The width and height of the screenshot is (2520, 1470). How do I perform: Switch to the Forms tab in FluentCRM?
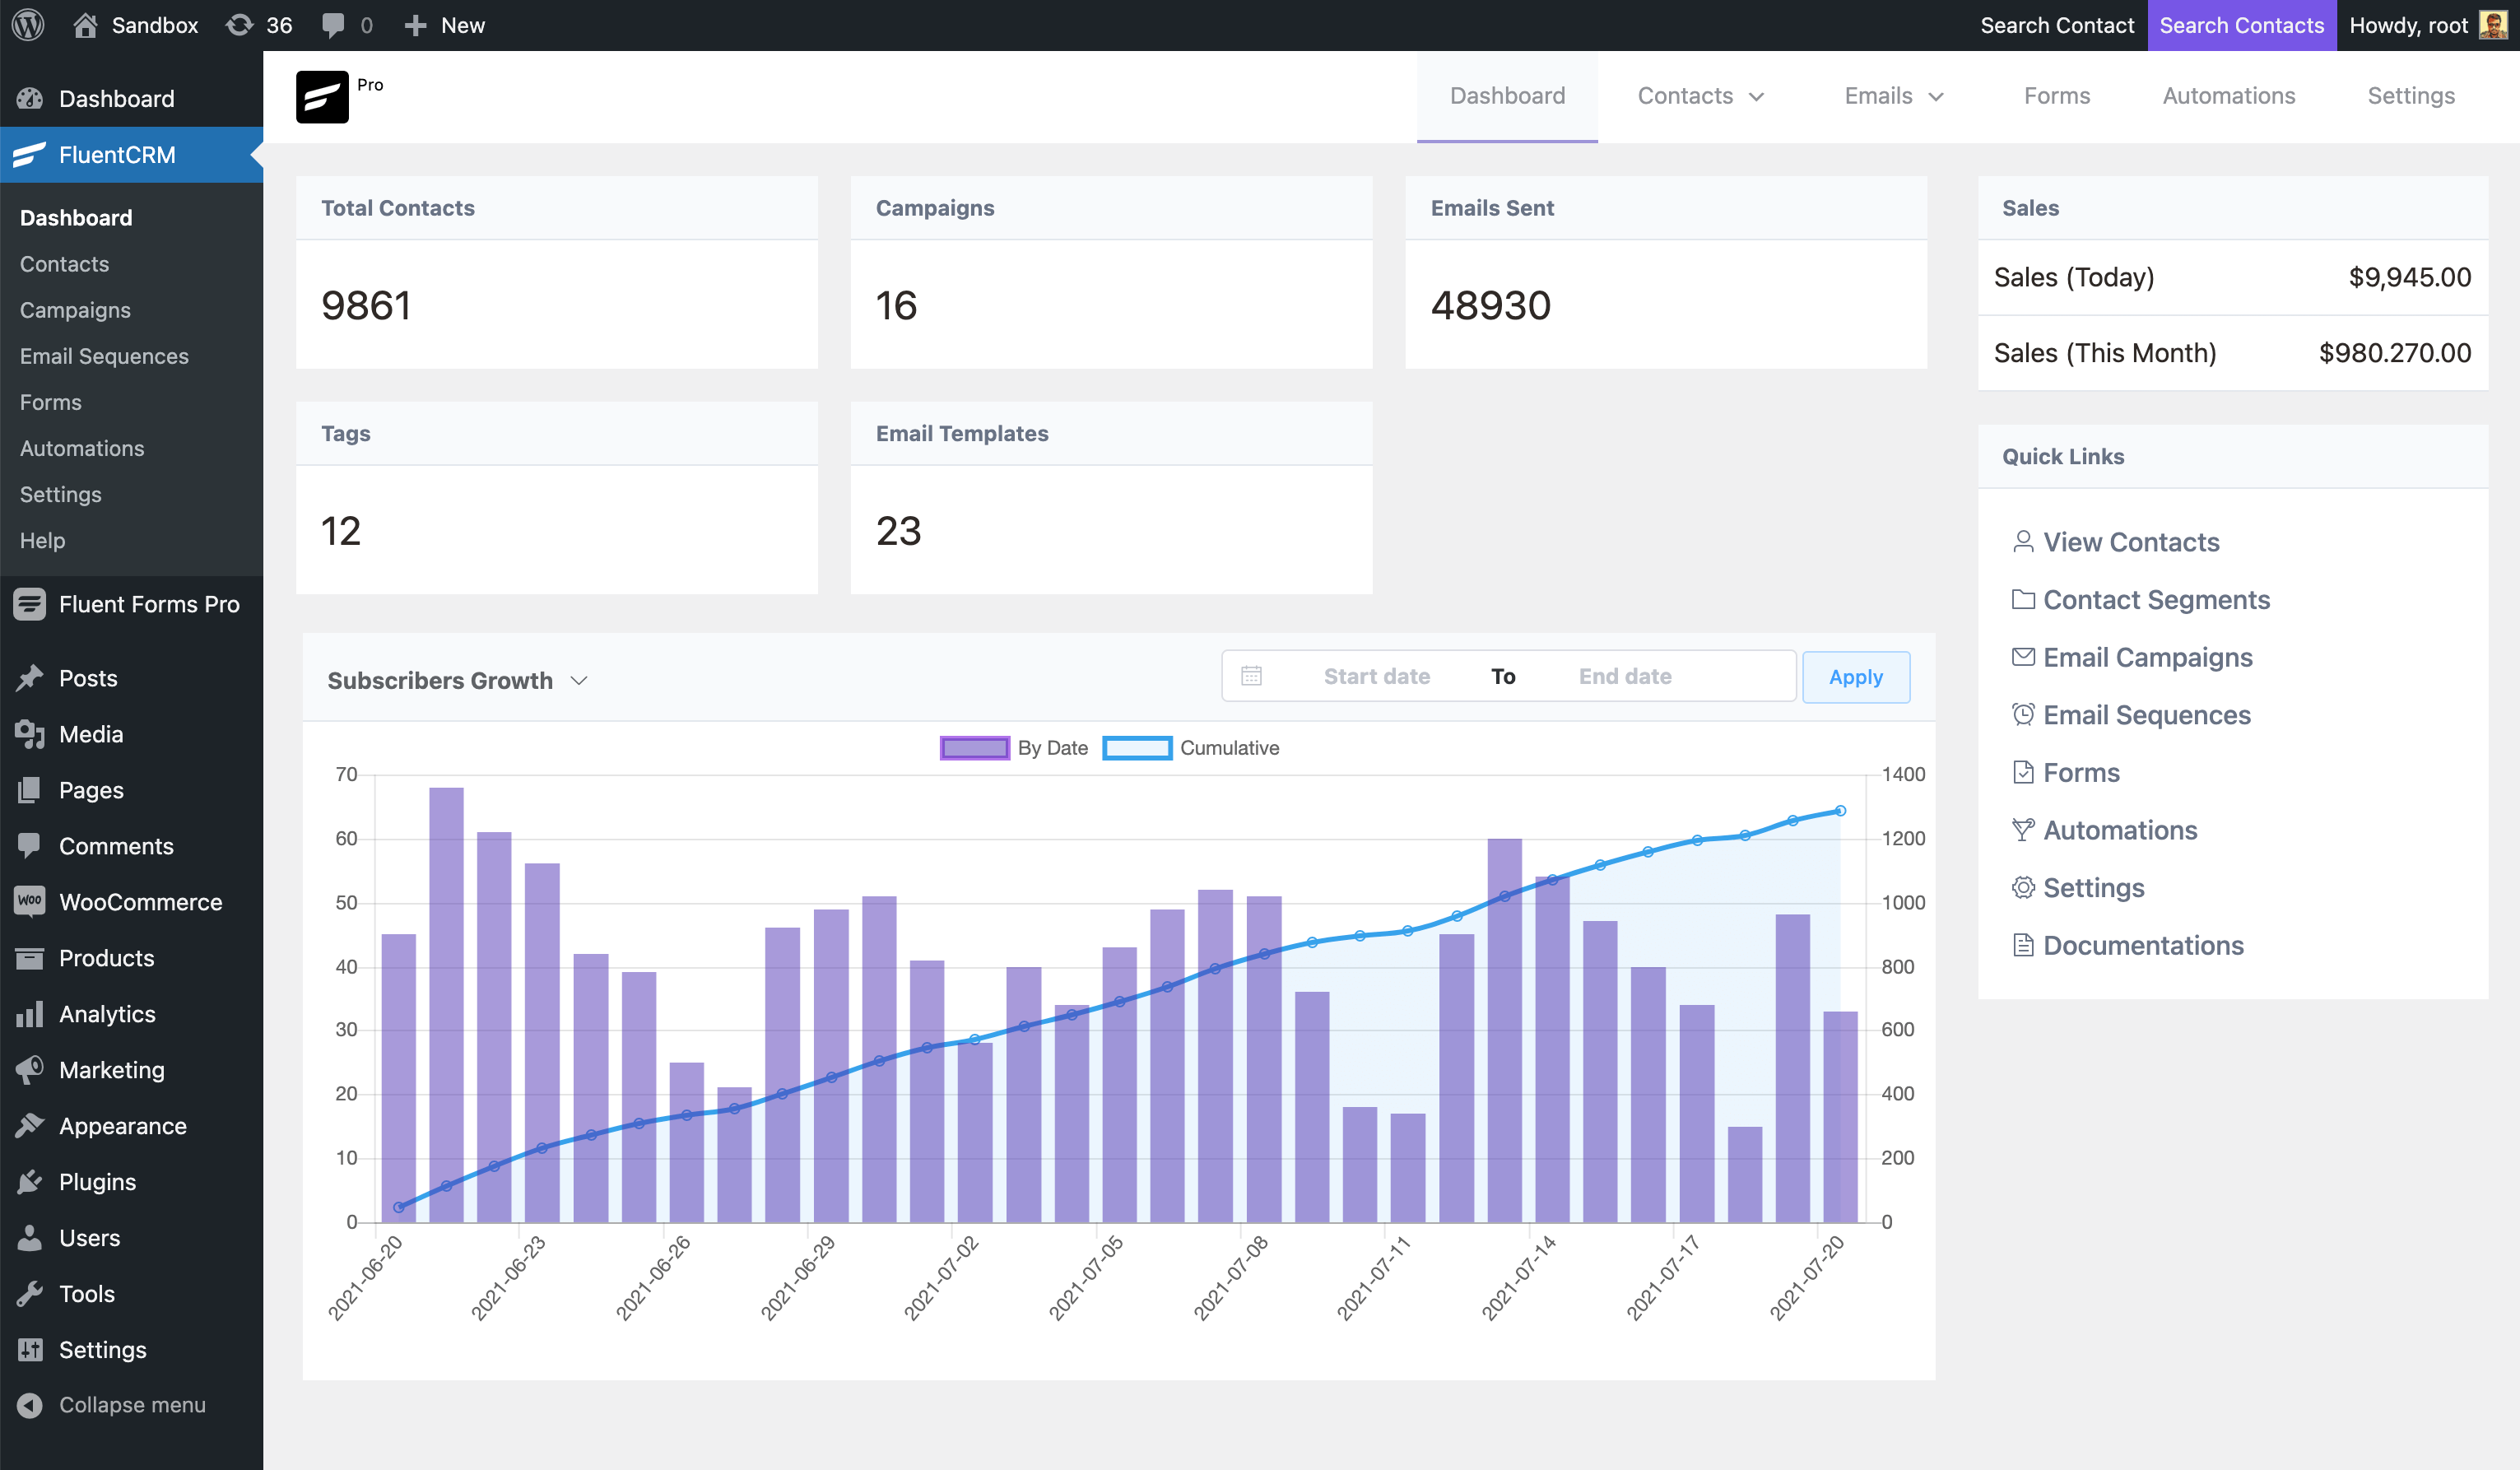(2056, 96)
